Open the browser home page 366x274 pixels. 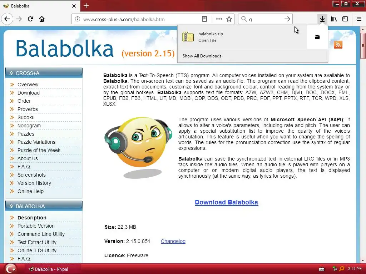[42, 19]
